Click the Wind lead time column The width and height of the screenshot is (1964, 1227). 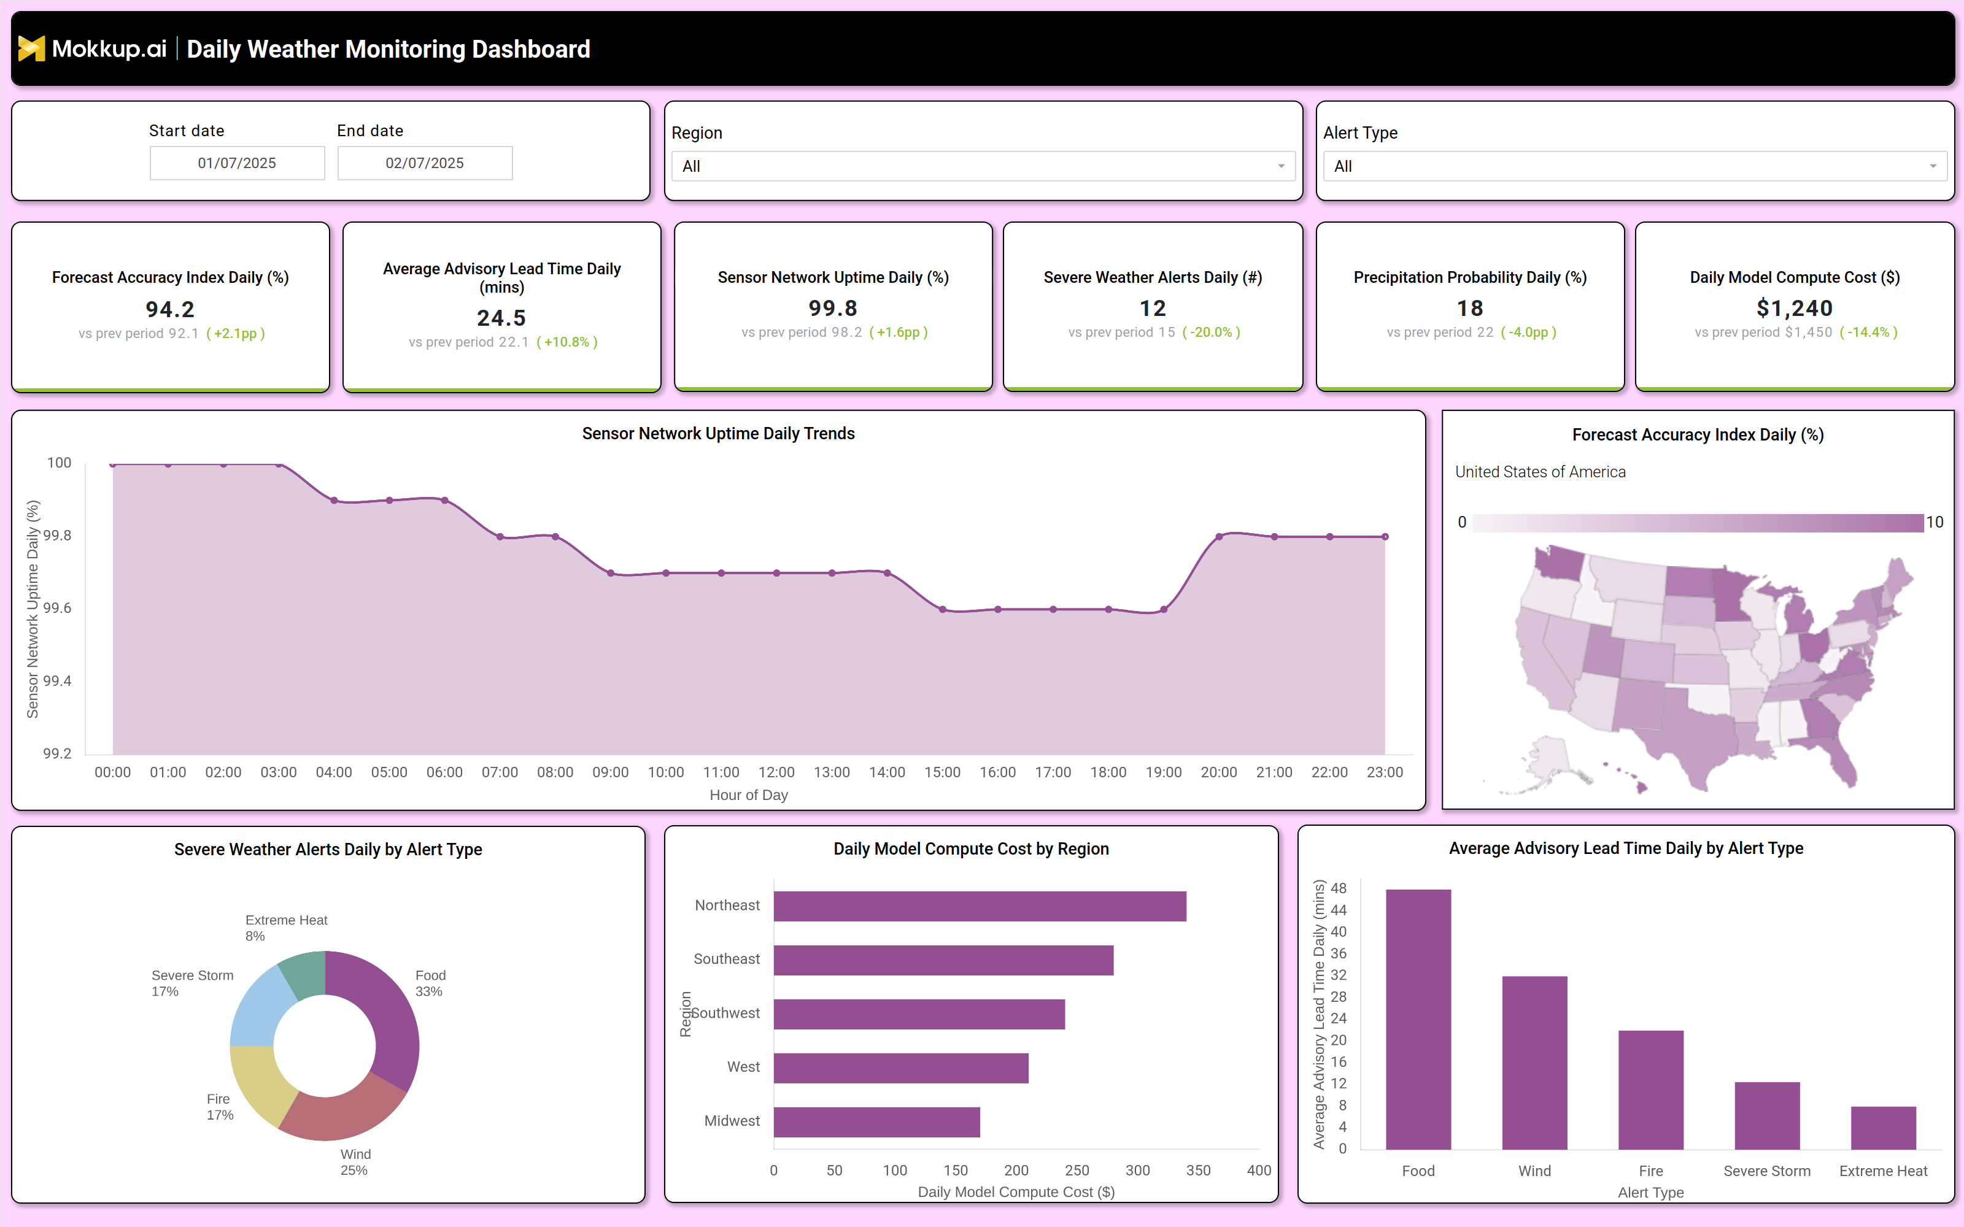point(1534,1063)
